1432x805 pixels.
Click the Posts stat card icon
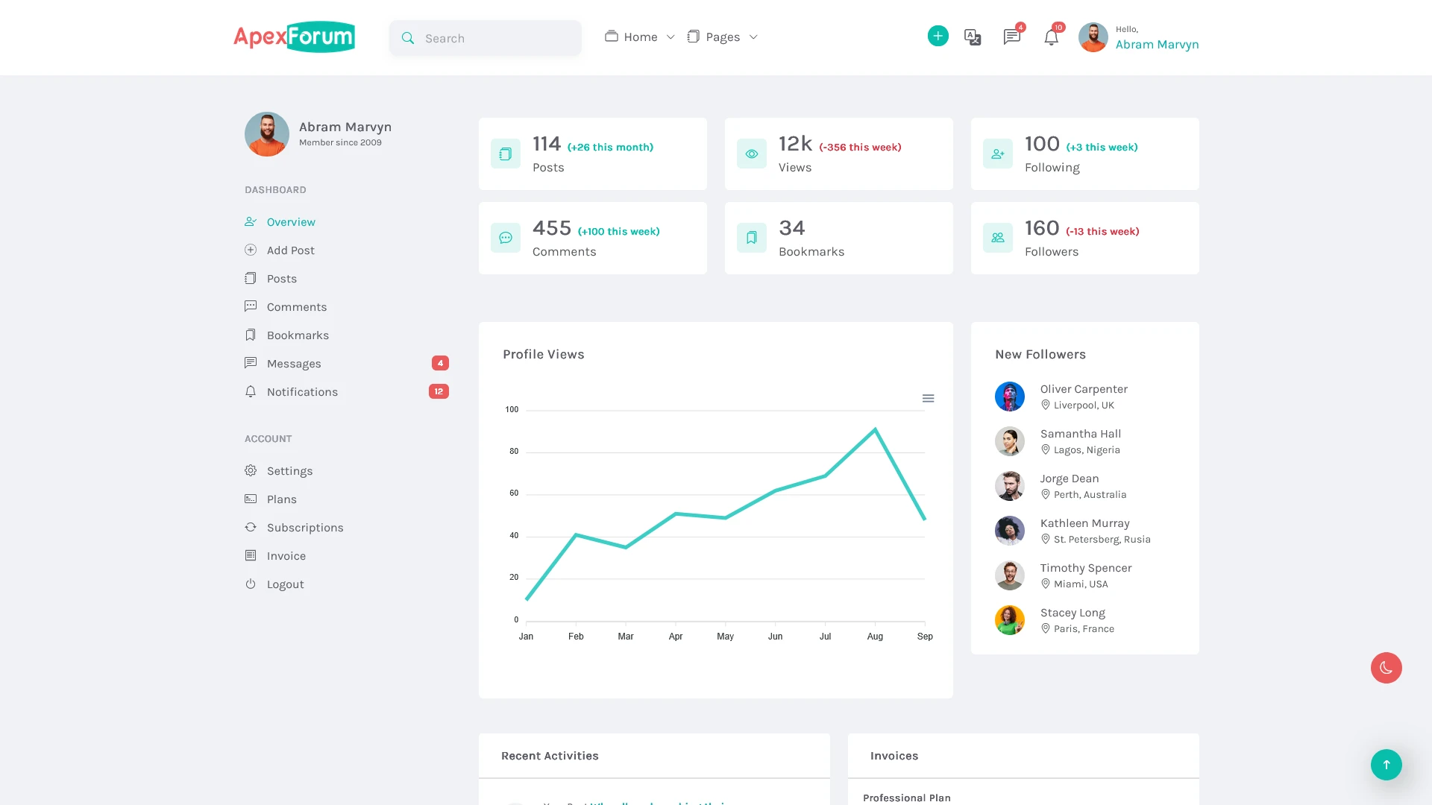(506, 154)
